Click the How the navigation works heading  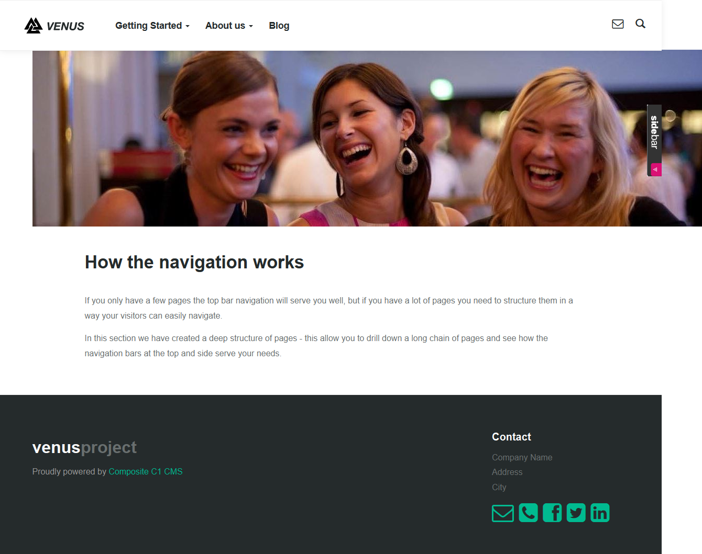coord(194,262)
